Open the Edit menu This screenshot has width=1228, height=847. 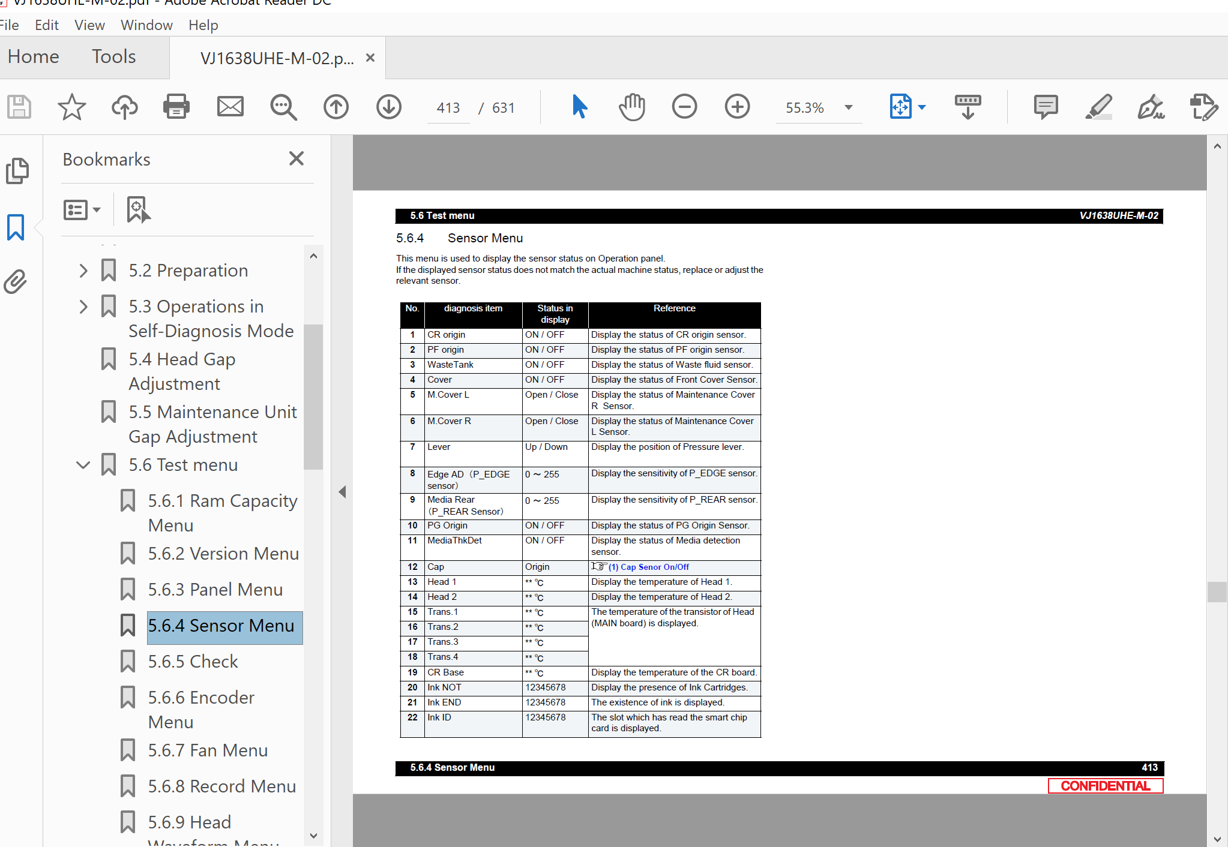(47, 25)
